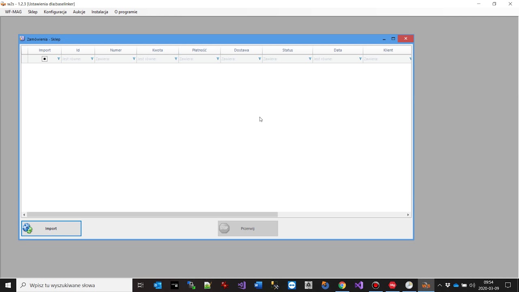
Task: Open TeamViewer from the taskbar
Action: point(292,285)
